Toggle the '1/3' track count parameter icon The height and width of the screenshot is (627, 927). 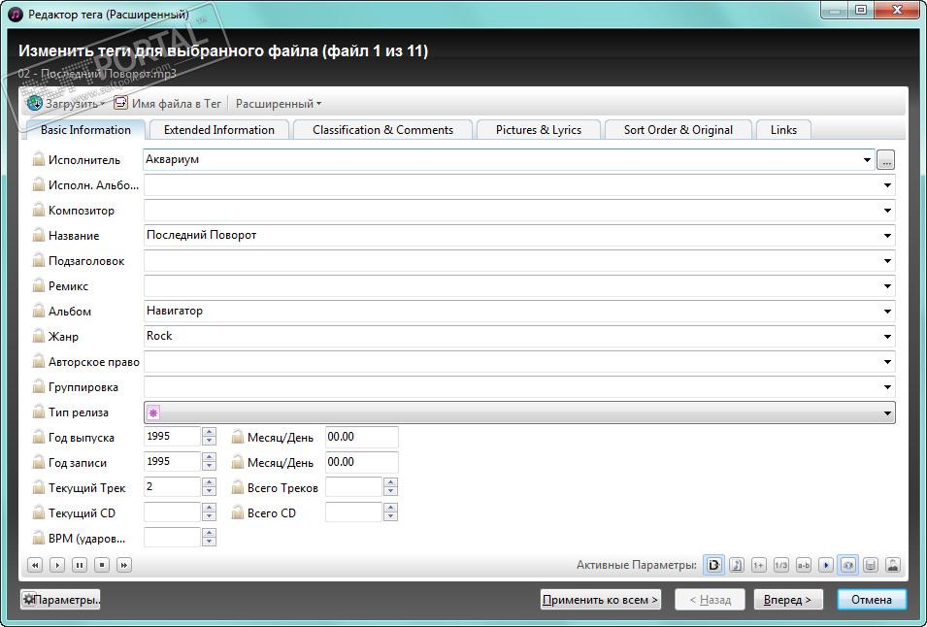tap(781, 565)
